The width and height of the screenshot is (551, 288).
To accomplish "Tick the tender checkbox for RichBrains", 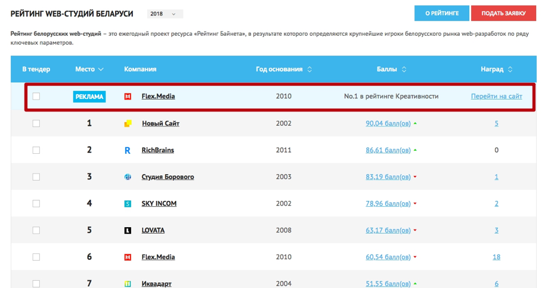I will point(36,150).
